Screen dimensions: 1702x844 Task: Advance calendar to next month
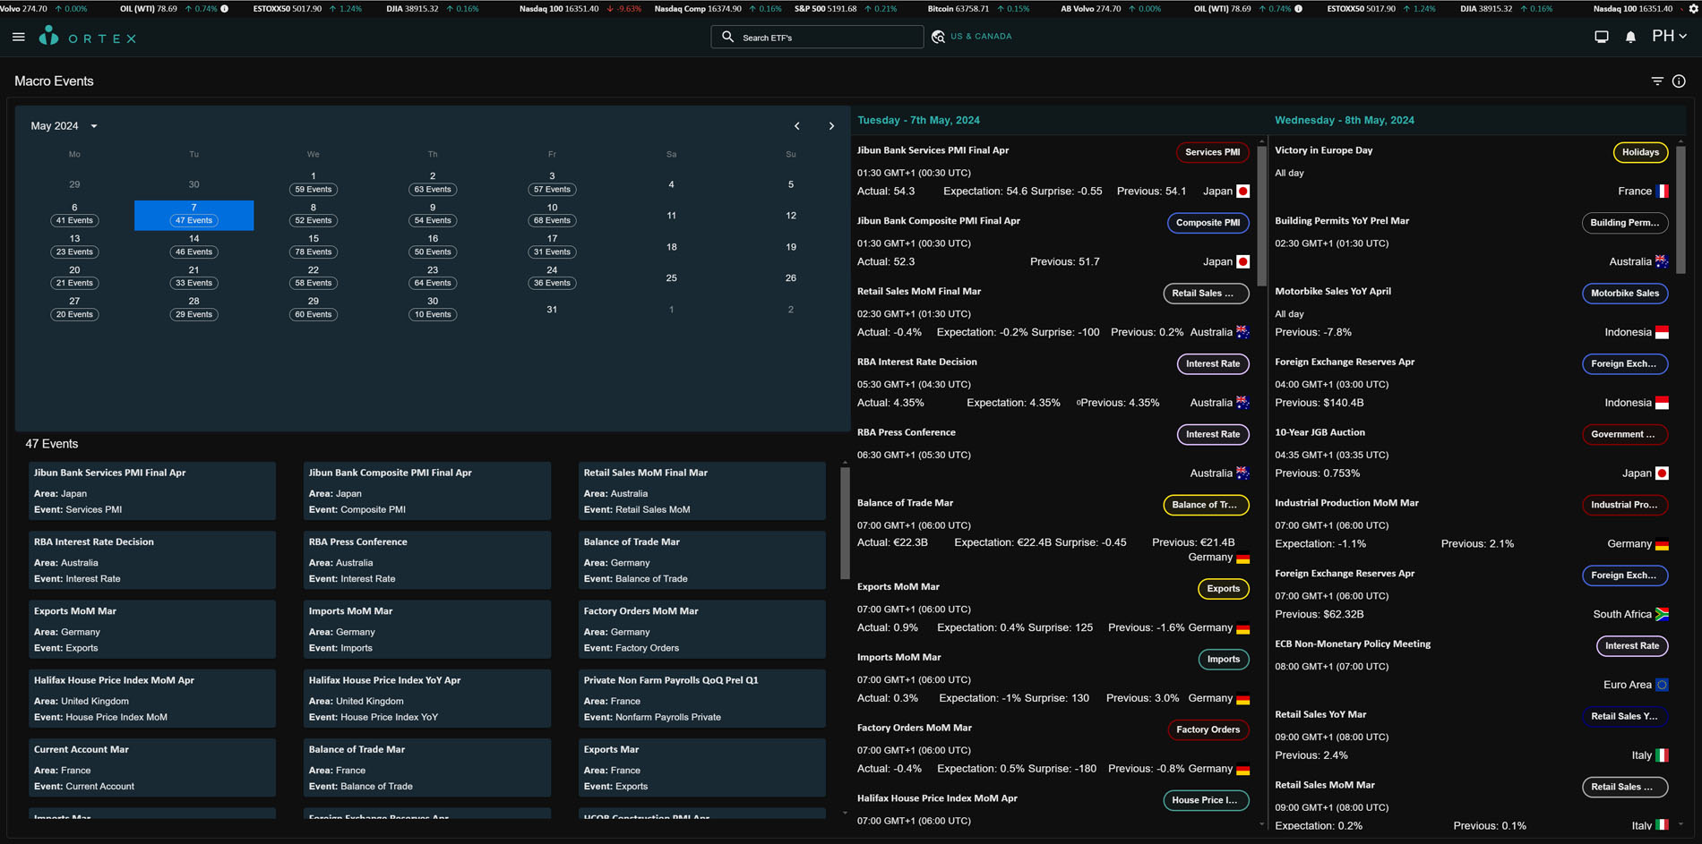(x=831, y=126)
